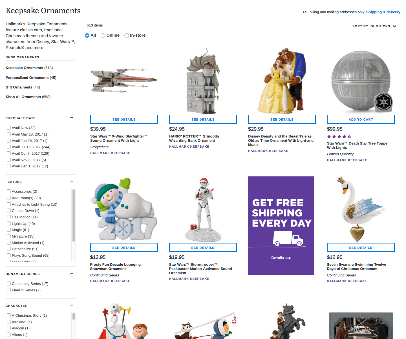Click See Details for Gringotts Bank ornament
406x339 pixels.
click(x=203, y=119)
